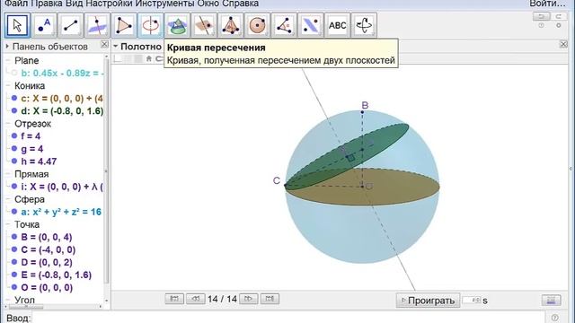This screenshot has width=575, height=323.
Task: Open the Правка menu
Action: click(47, 4)
